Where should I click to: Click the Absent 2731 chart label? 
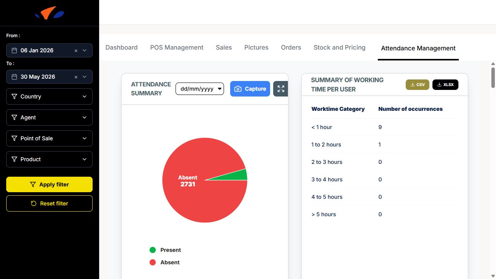click(x=188, y=181)
